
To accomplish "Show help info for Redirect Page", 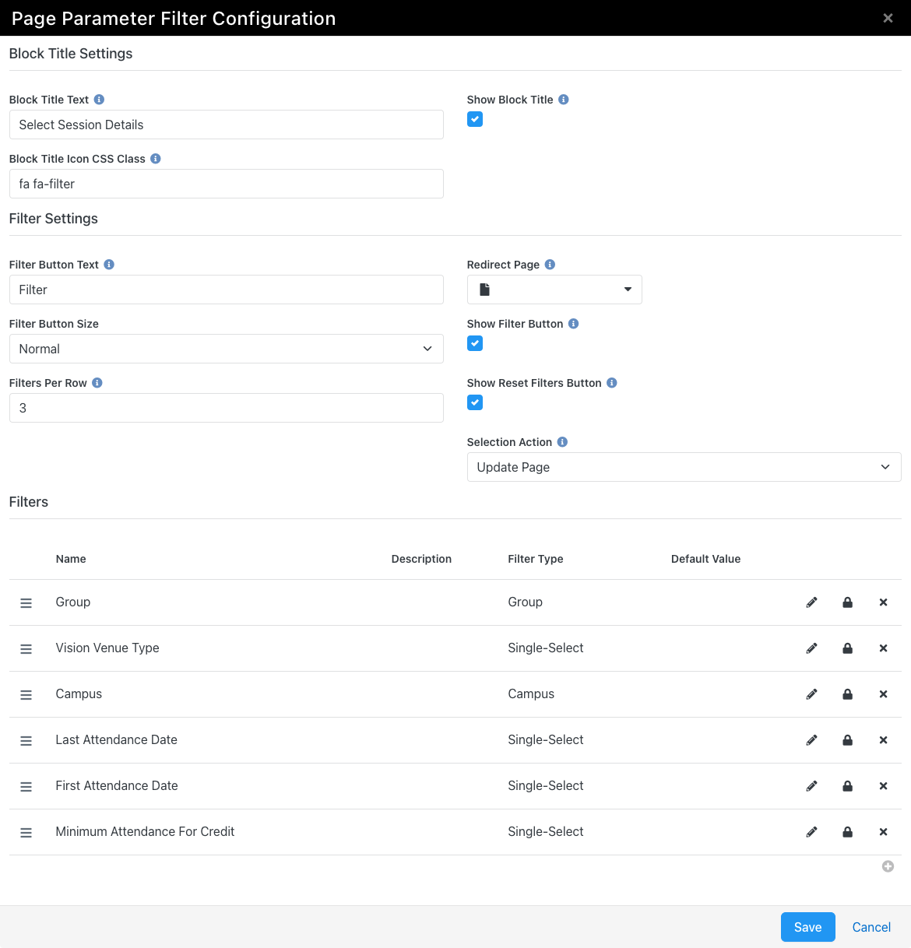I will (x=550, y=265).
